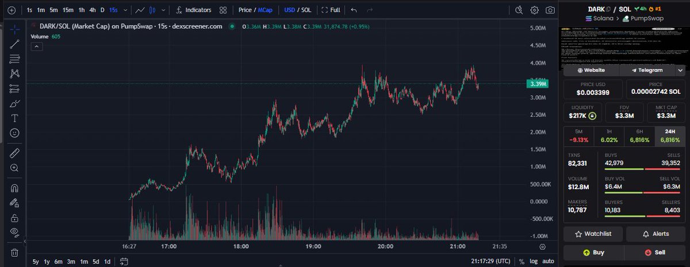690x267 pixels.
Task: Add DARK to Watchlist
Action: coord(593,234)
